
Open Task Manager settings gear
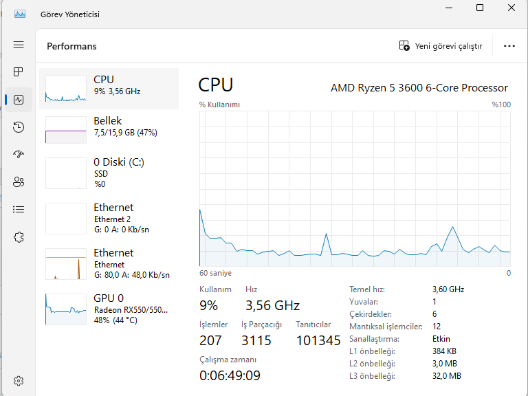coord(19,381)
